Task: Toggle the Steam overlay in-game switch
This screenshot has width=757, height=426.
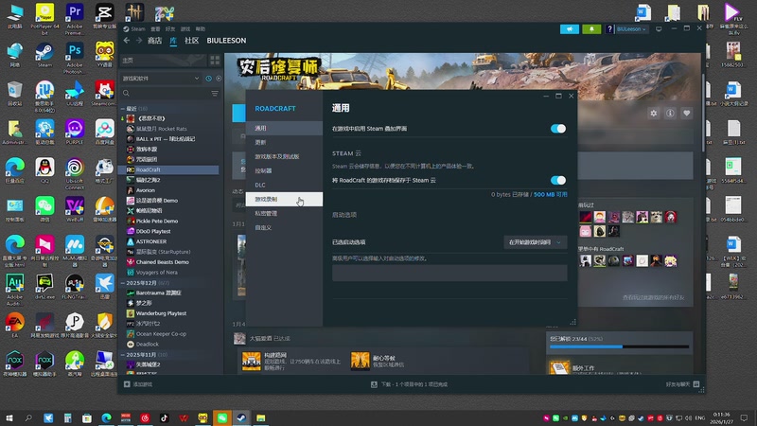Action: 558,129
